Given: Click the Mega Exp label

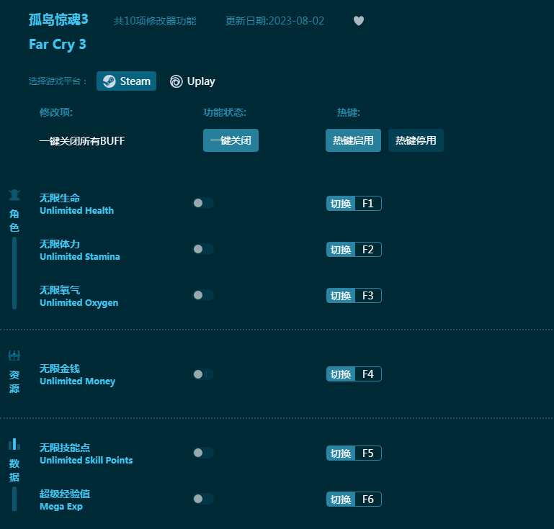Looking at the screenshot, I should (x=61, y=507).
